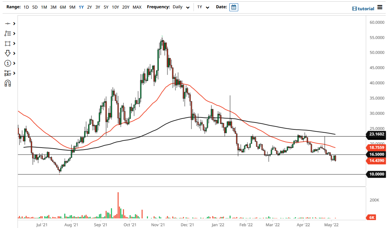Select the trend line drawing tool
The width and height of the screenshot is (387, 228).
tap(8, 23)
